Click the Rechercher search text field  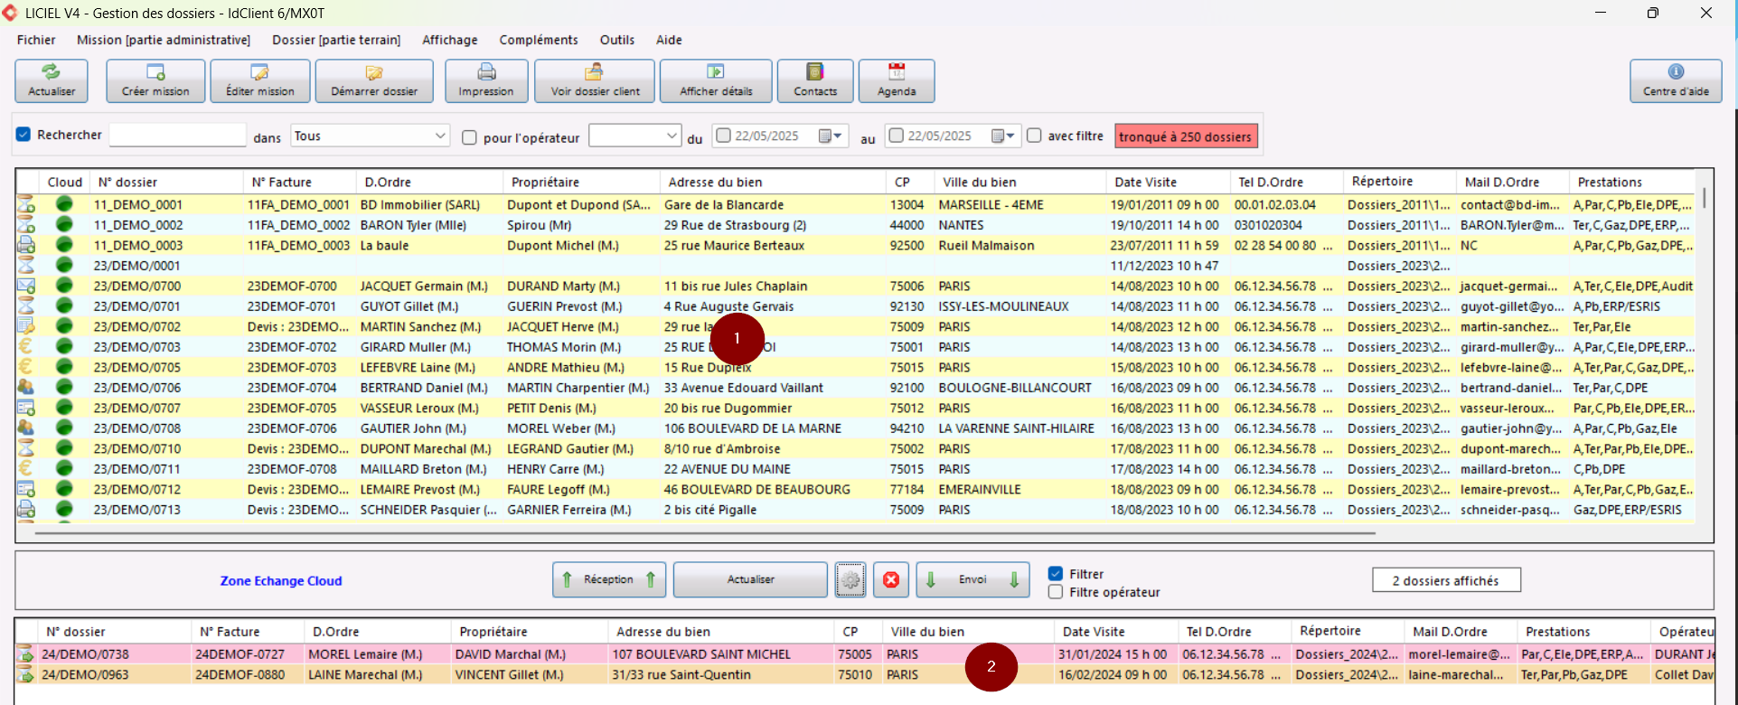click(177, 136)
